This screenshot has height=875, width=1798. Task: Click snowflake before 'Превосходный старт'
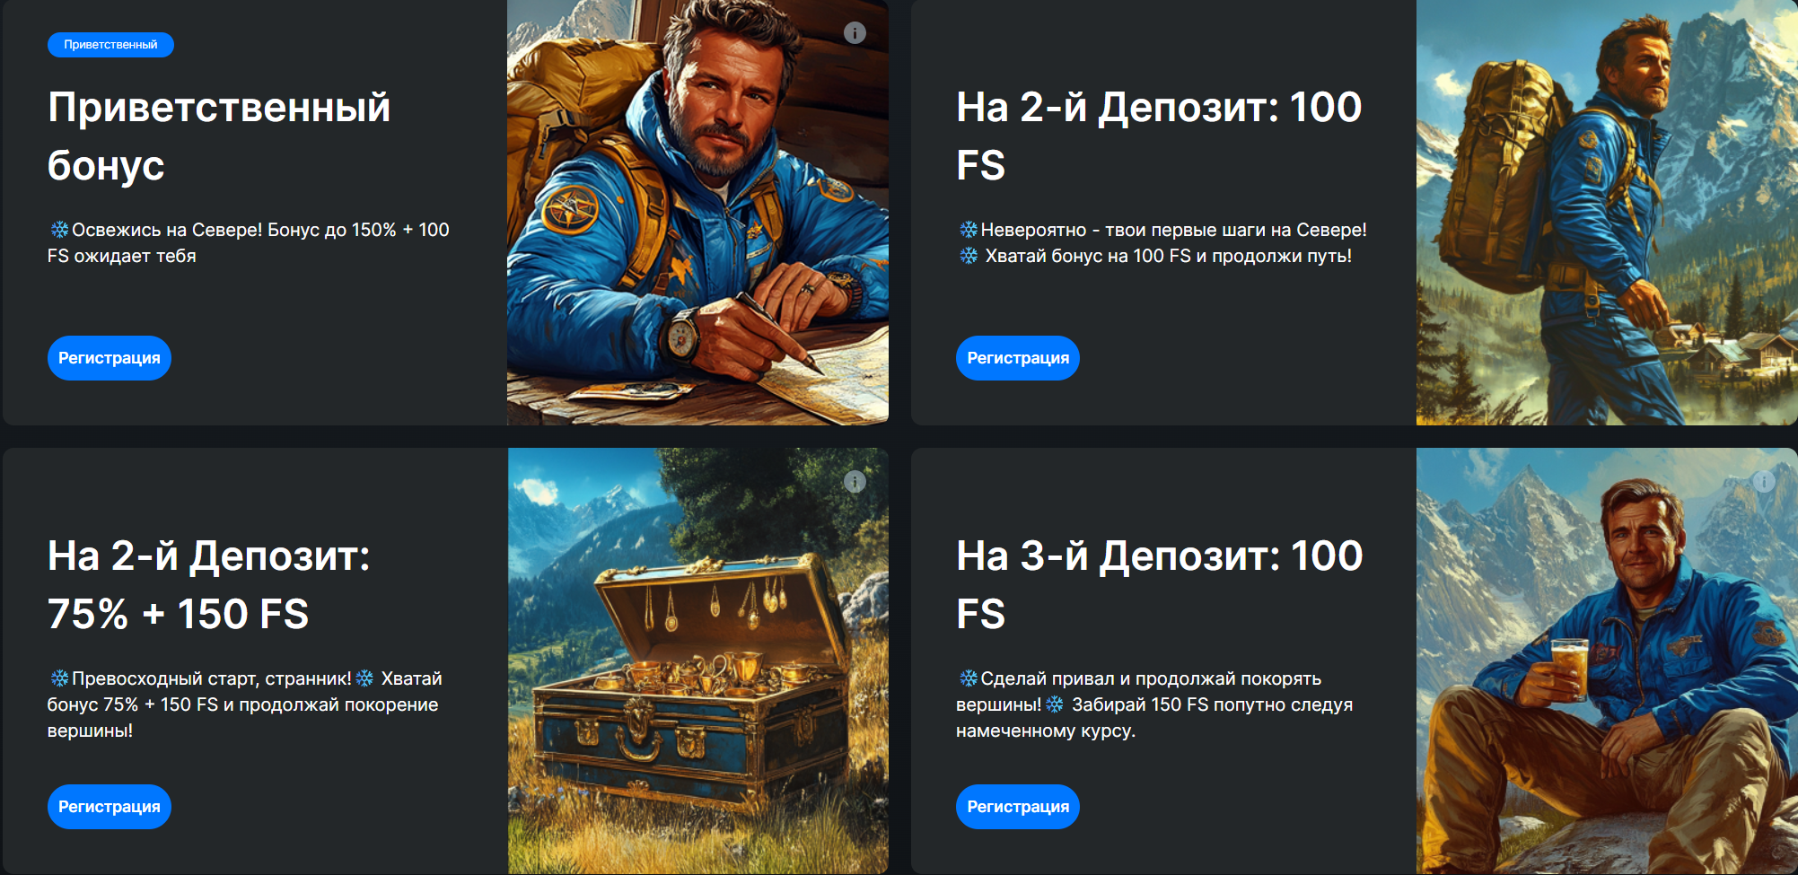point(59,678)
